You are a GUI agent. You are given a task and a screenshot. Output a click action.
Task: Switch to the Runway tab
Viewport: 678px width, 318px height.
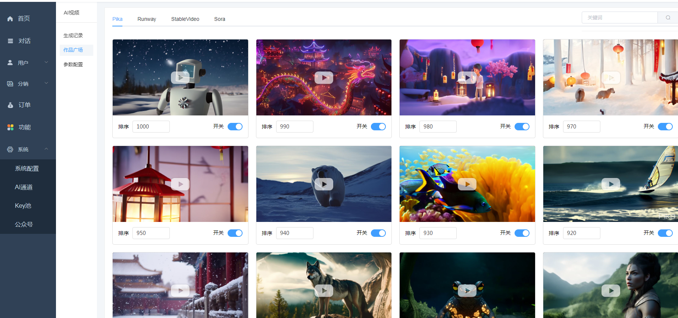(x=147, y=19)
